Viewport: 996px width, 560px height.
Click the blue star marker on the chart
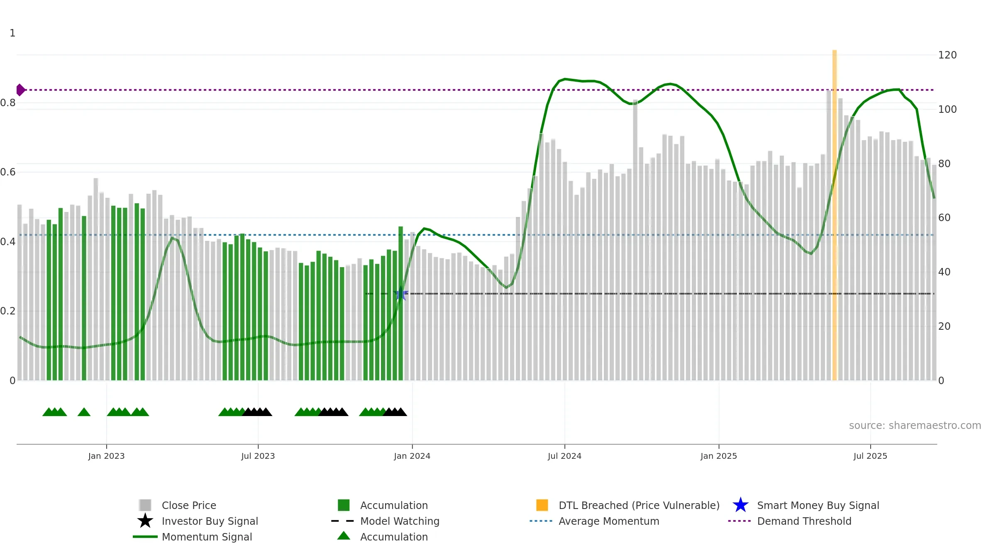point(401,294)
